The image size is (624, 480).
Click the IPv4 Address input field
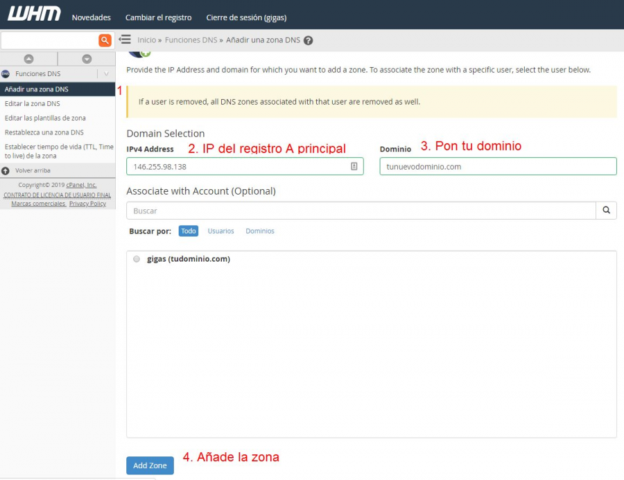pos(239,166)
